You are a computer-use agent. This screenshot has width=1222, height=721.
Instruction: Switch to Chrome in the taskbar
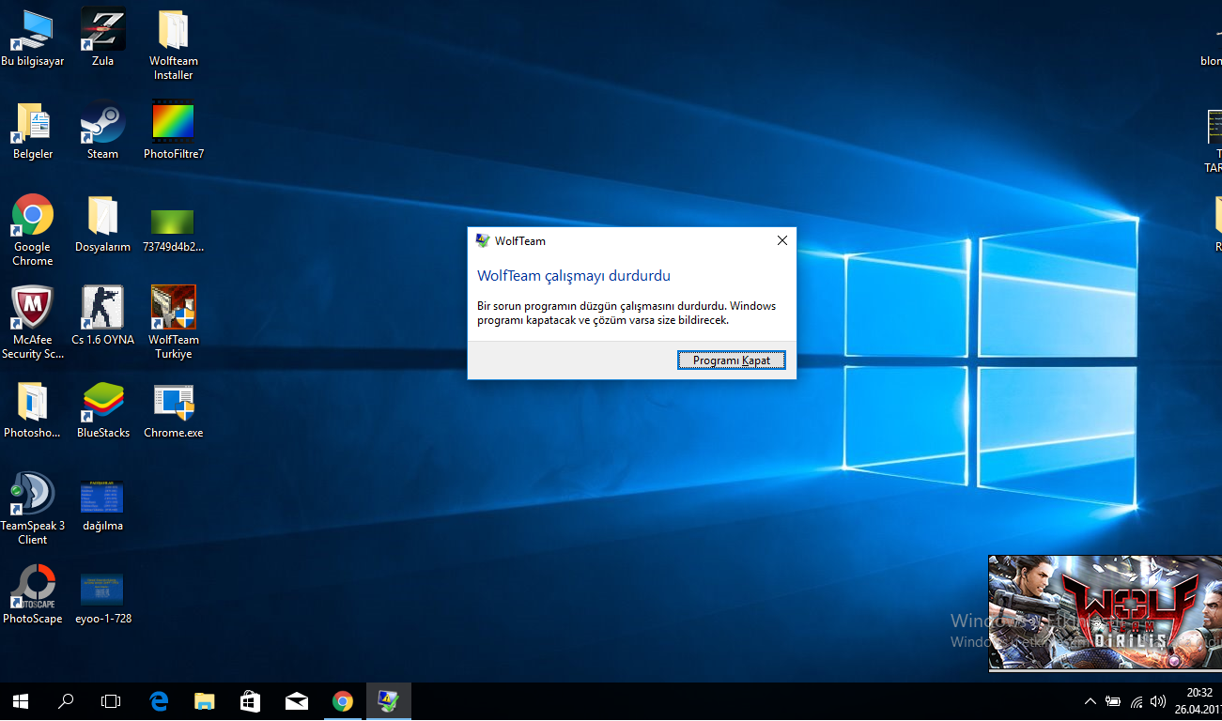coord(342,701)
